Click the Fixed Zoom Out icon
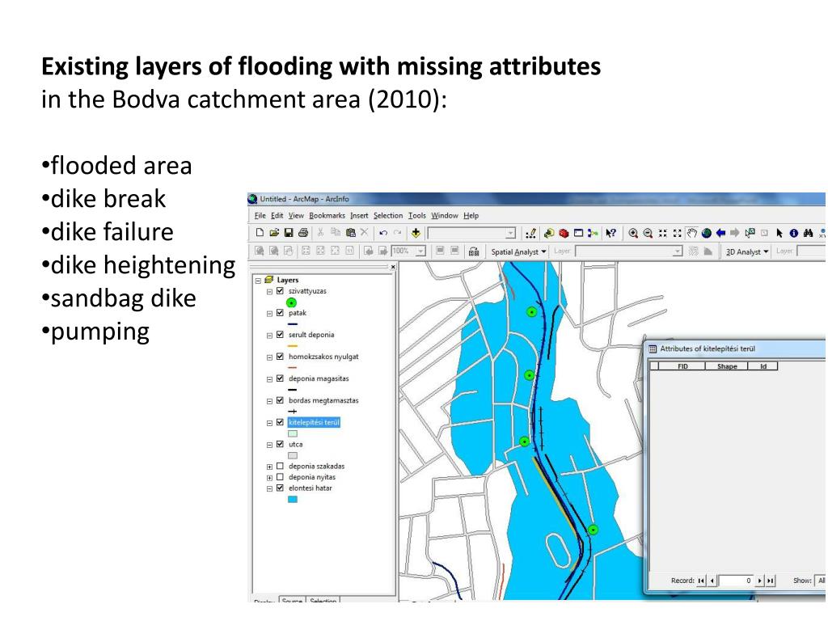The width and height of the screenshot is (828, 621). coord(677,233)
